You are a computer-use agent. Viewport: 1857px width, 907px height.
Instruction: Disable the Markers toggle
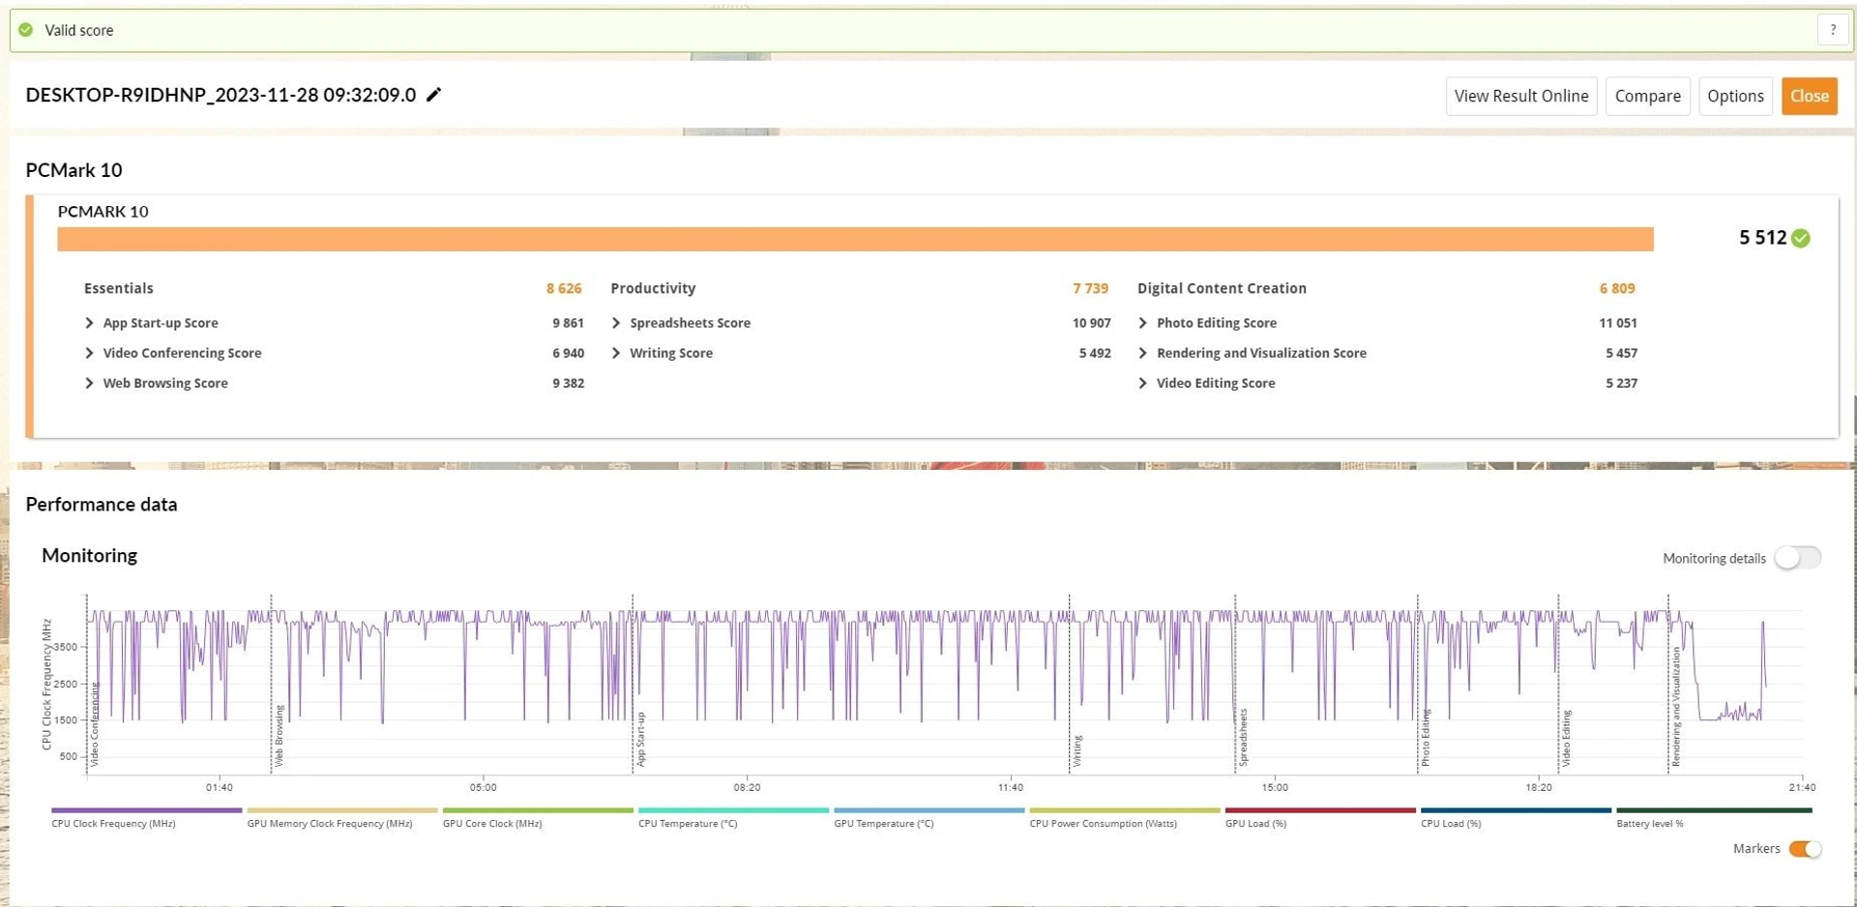click(1805, 849)
